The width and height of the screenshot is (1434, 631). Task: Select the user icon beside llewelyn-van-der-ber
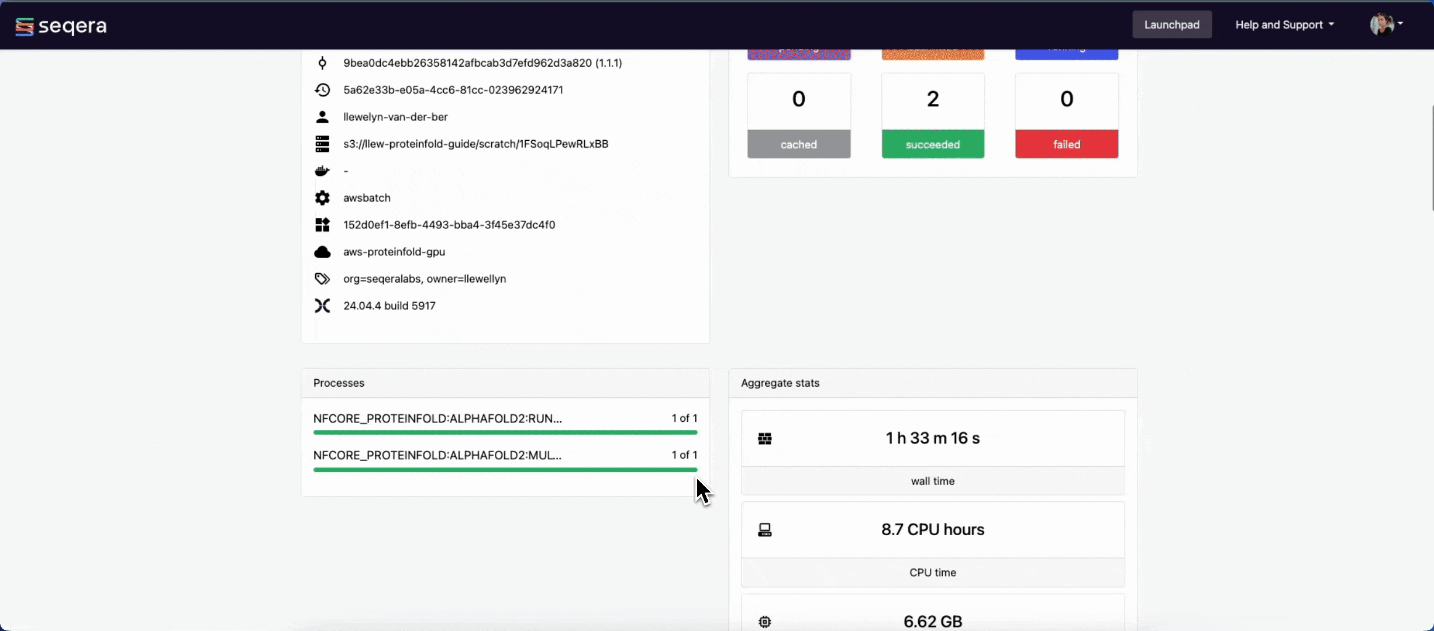pos(322,116)
